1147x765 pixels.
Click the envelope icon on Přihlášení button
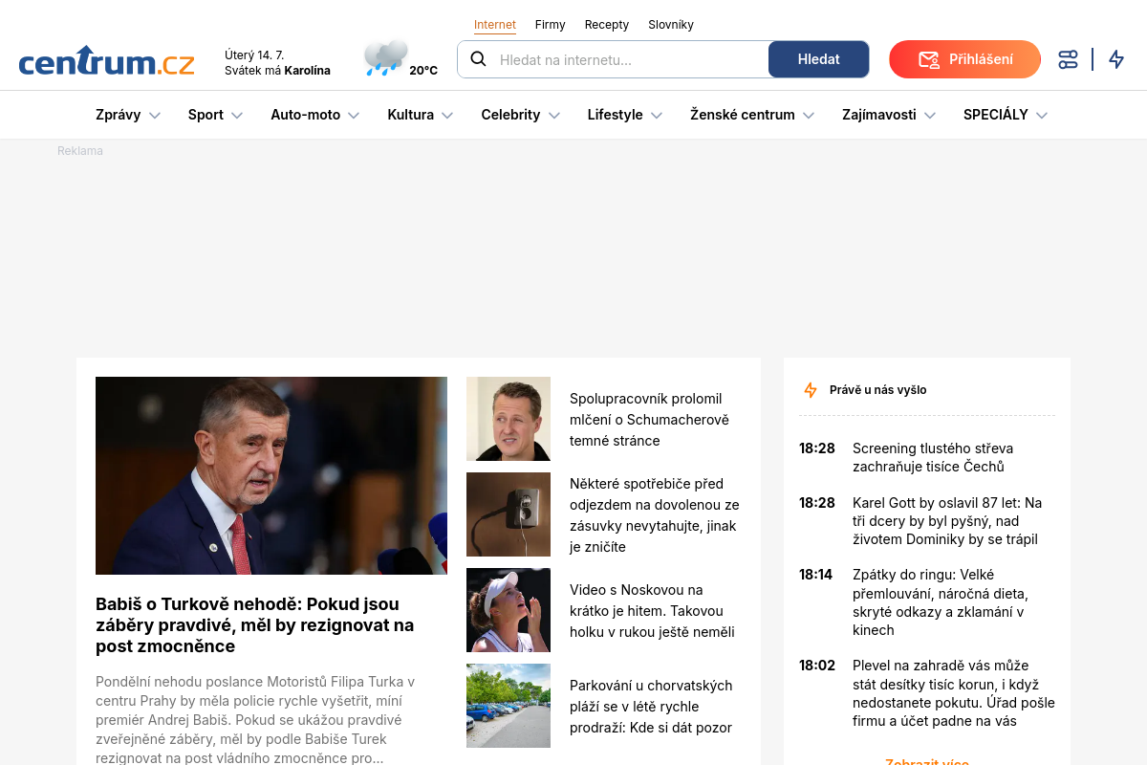click(928, 59)
